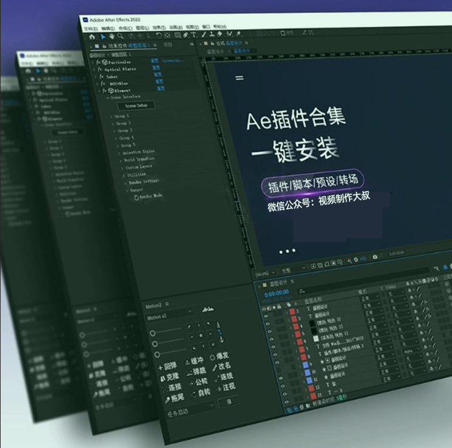Viewport: 452px width, 448px height.
Task: Click the Scene Setup button
Action: coord(136,106)
